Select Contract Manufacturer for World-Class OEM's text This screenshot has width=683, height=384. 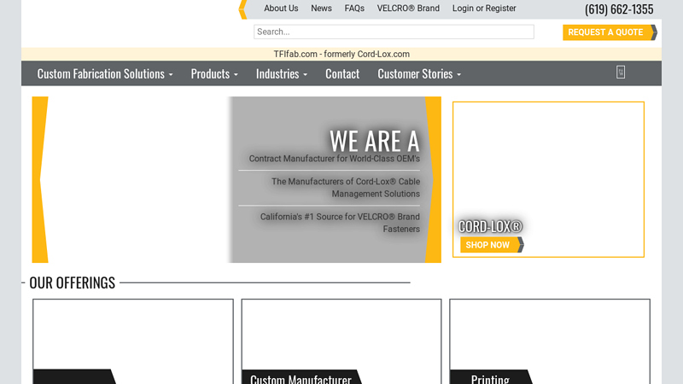(x=335, y=159)
